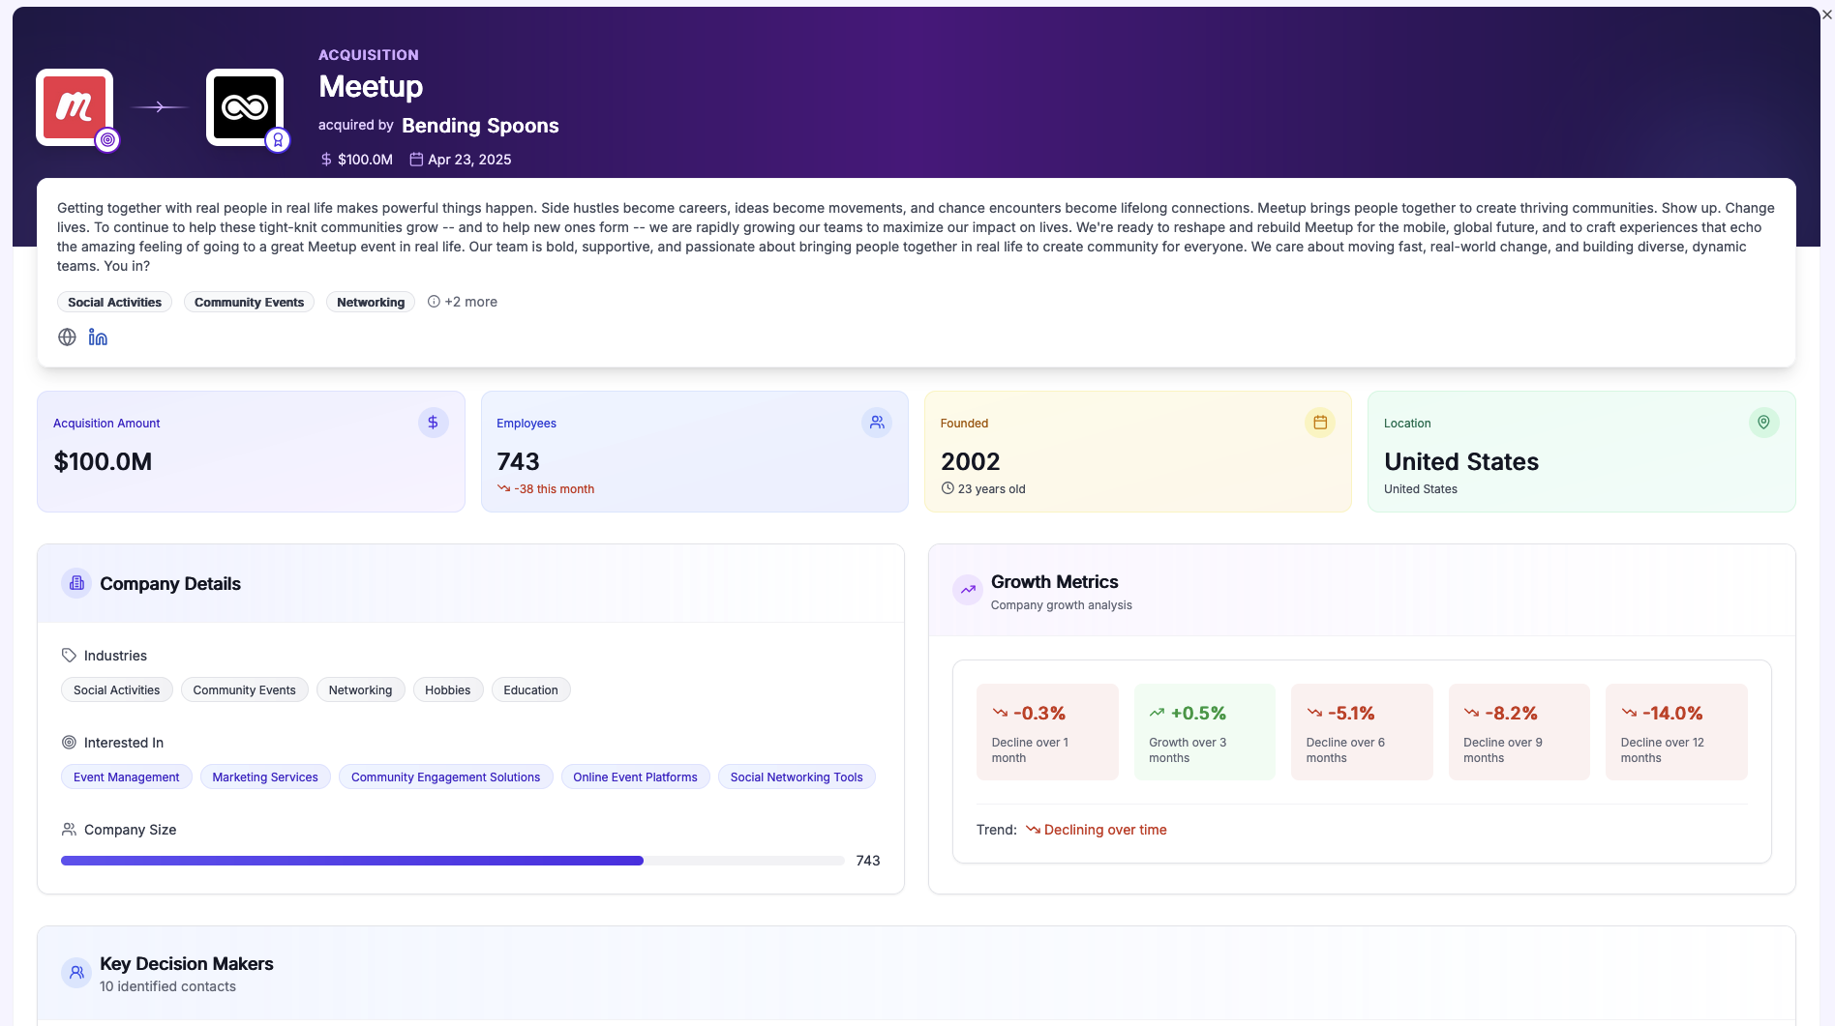Select the Community Events tag in description card

(x=249, y=302)
